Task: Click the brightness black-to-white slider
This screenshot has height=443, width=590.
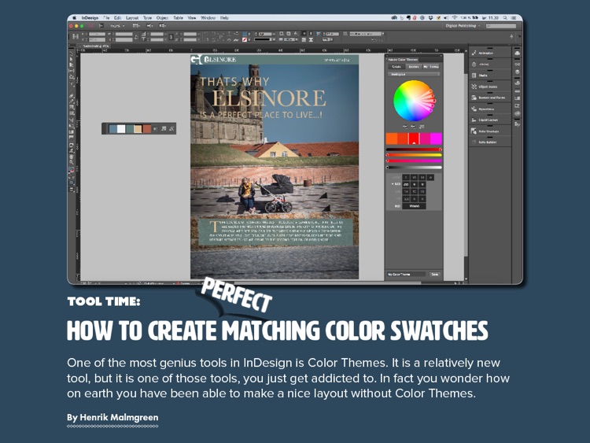Action: [414, 167]
